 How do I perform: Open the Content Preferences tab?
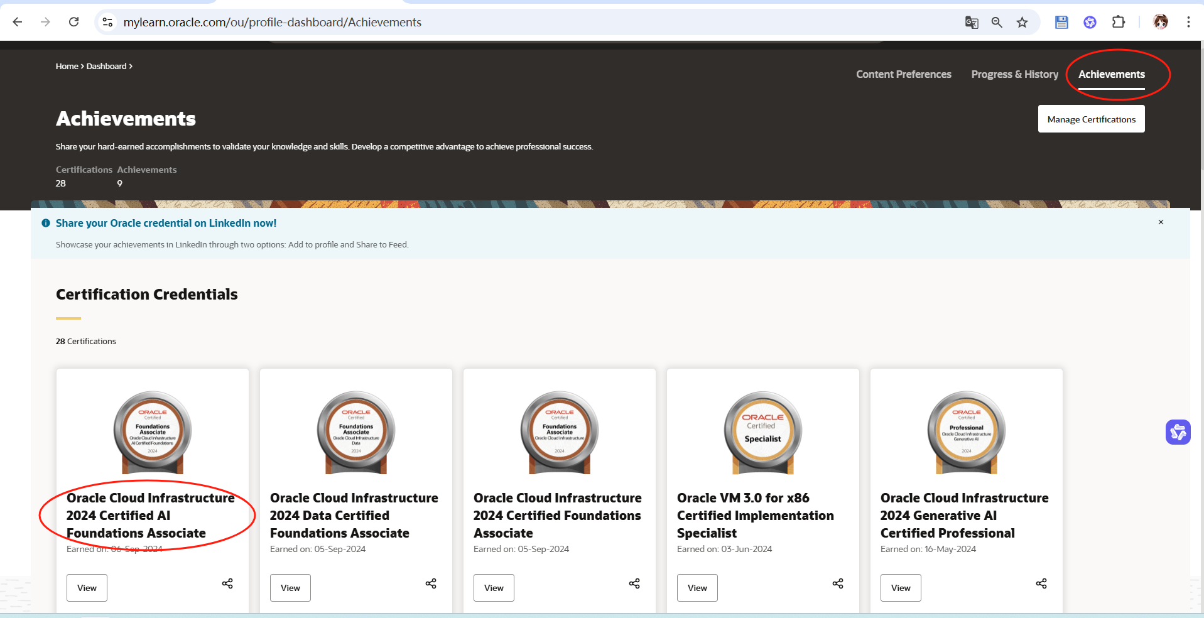pyautogui.click(x=904, y=74)
